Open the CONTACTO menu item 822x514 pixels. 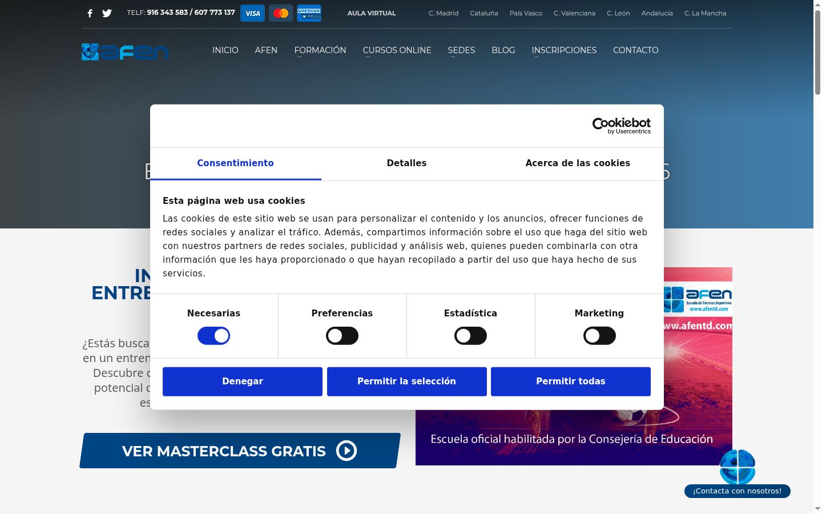[x=636, y=50]
